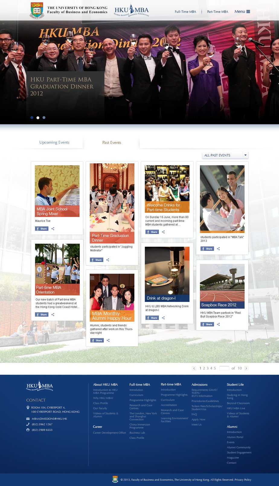The width and height of the screenshot is (279, 486).
Task: Switch to the Upcoming Events tab
Action: (x=54, y=142)
